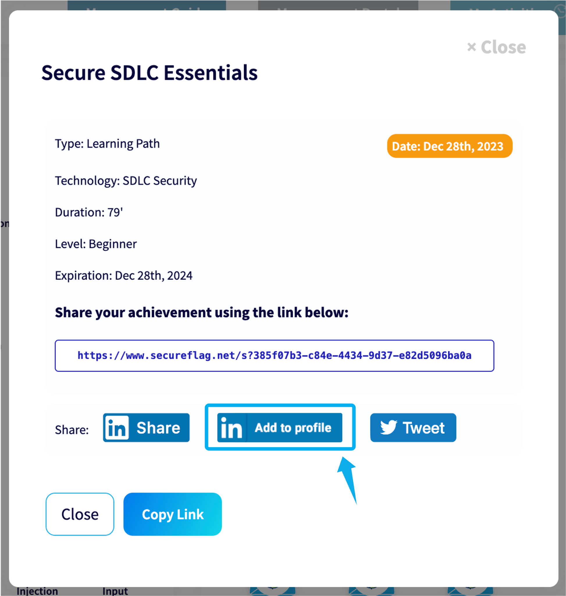Click the outlined Close button at bottom
The image size is (566, 596).
pyautogui.click(x=80, y=514)
